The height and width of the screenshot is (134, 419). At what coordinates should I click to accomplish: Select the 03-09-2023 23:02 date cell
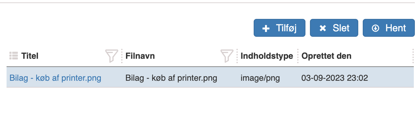point(335,78)
